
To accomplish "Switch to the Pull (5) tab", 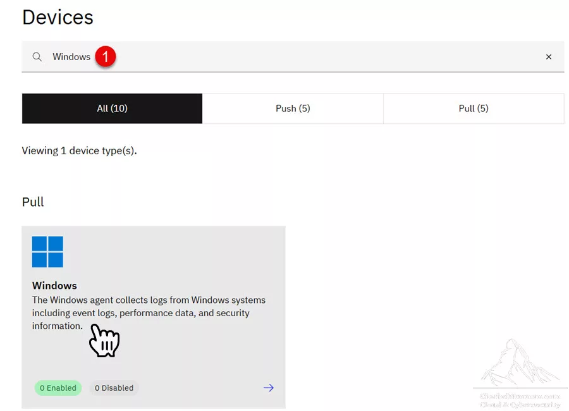I will (x=474, y=109).
